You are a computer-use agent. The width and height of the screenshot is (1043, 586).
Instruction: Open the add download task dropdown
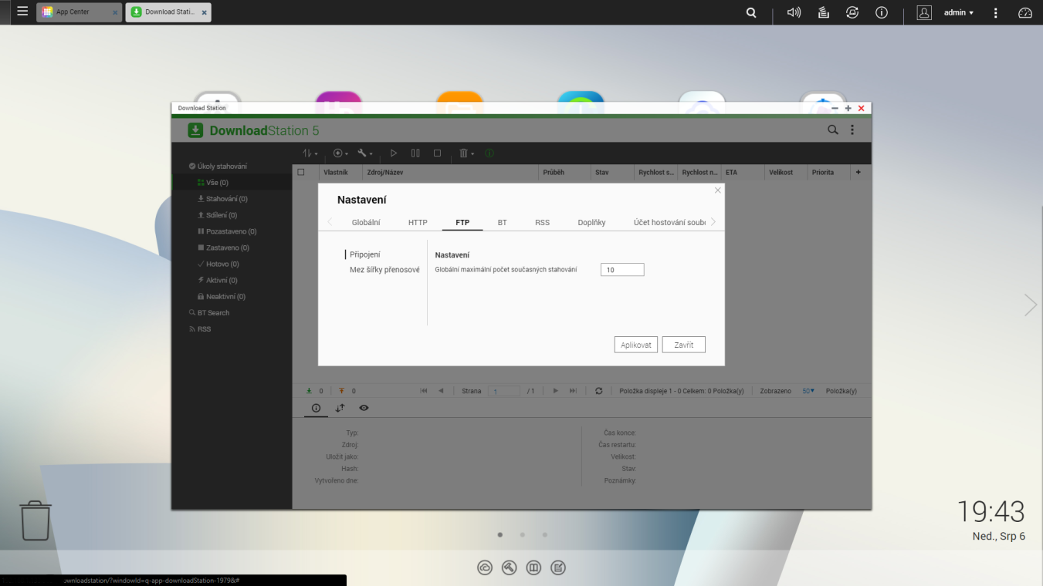click(340, 153)
